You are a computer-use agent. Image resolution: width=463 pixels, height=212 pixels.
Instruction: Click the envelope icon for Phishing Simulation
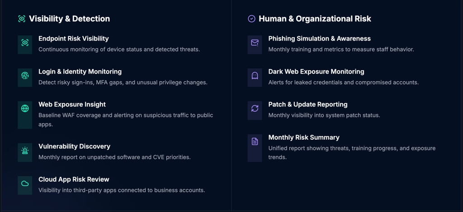[x=255, y=42]
